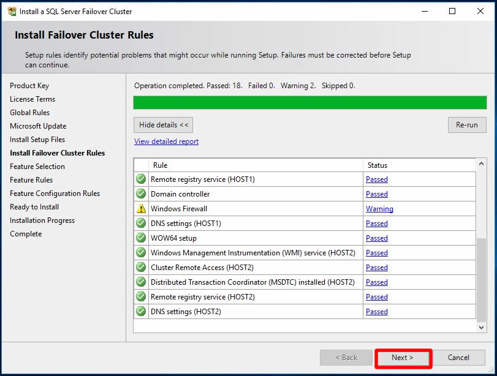Sort the rules by Status column header
This screenshot has height=376, width=497.
tap(377, 165)
